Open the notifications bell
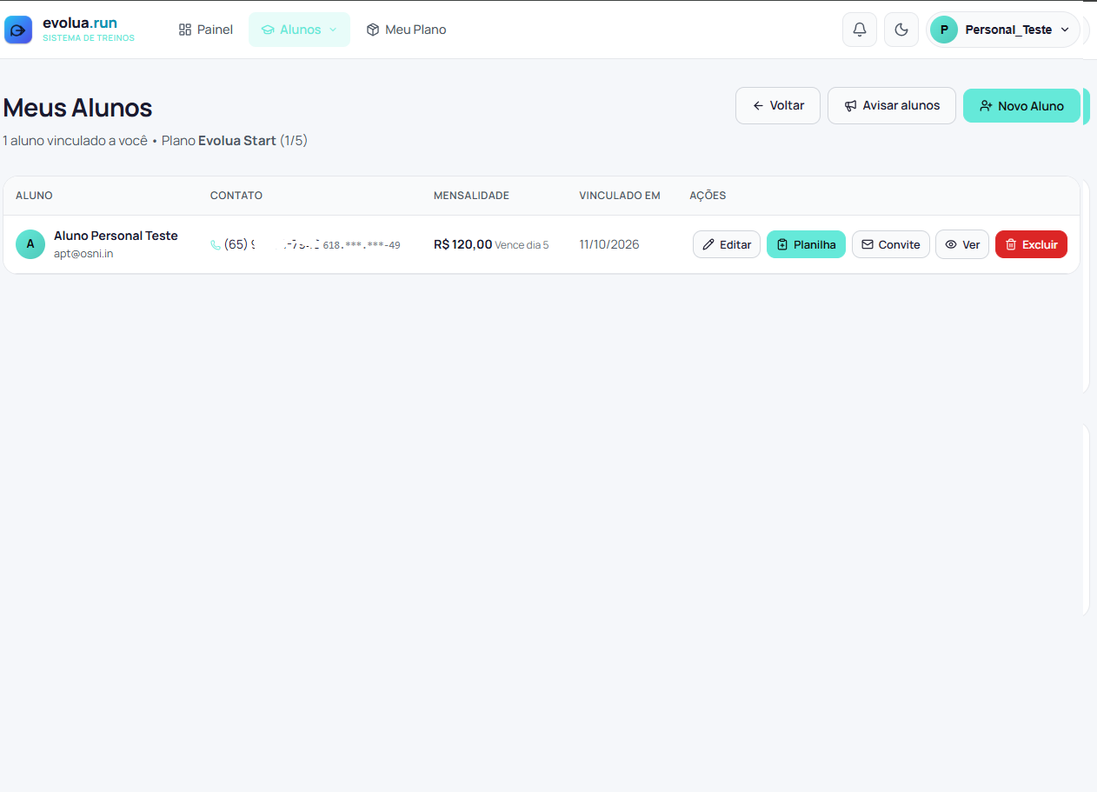Image resolution: width=1097 pixels, height=792 pixels. point(860,30)
